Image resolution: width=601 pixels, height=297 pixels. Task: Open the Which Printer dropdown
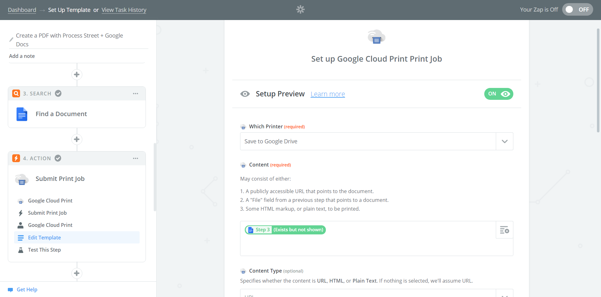(x=504, y=141)
